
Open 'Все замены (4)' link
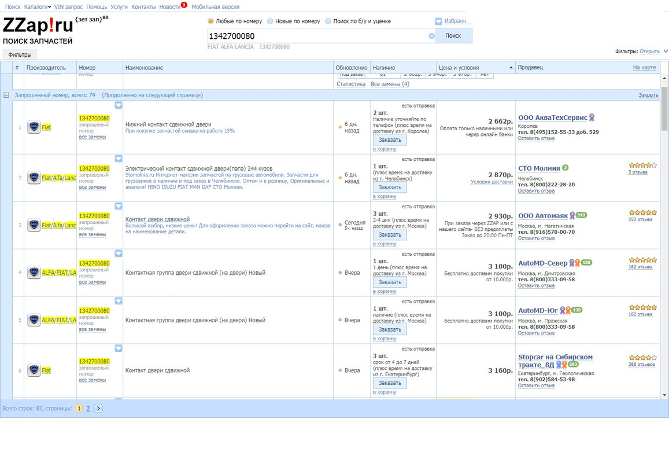coord(390,84)
